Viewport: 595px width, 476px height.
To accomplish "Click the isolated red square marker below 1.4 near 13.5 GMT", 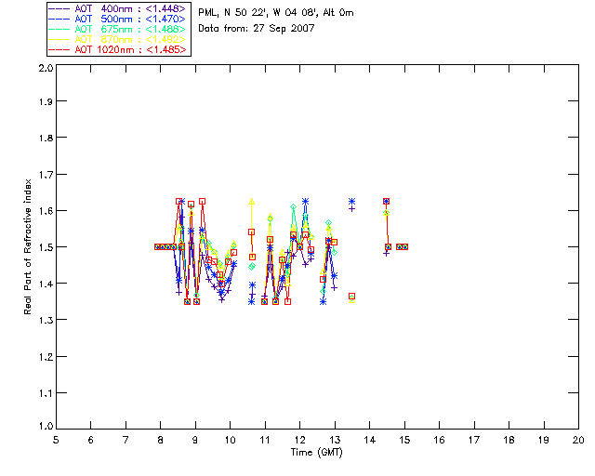I will pos(351,296).
